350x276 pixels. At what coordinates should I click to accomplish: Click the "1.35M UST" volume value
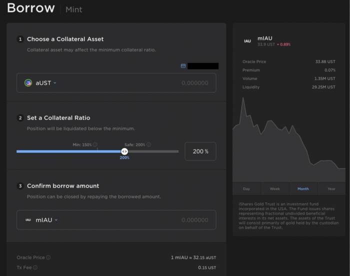coord(325,78)
